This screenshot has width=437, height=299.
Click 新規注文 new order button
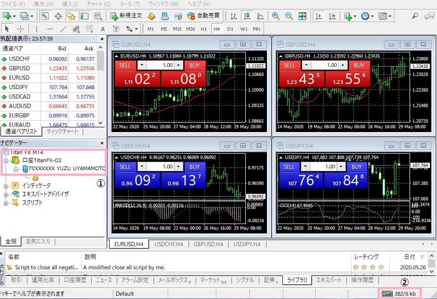pos(126,16)
